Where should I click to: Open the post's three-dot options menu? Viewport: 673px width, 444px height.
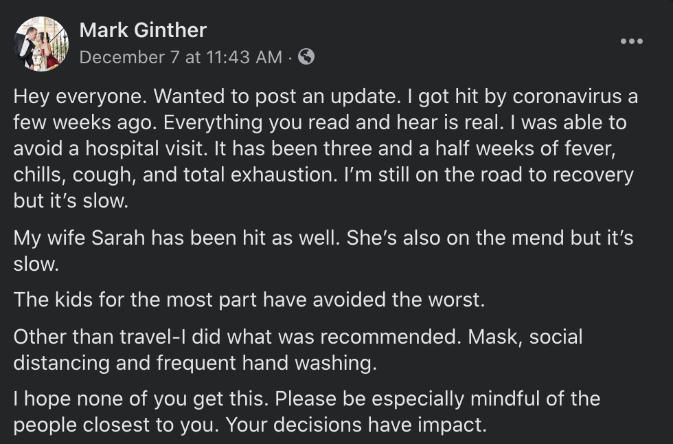point(631,41)
